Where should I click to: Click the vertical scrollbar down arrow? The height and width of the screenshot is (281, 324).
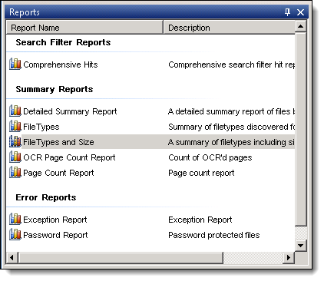point(301,246)
